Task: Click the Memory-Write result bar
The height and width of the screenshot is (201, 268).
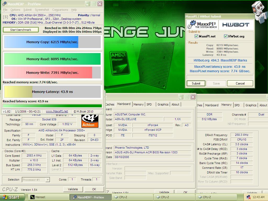Action: [x=52, y=73]
